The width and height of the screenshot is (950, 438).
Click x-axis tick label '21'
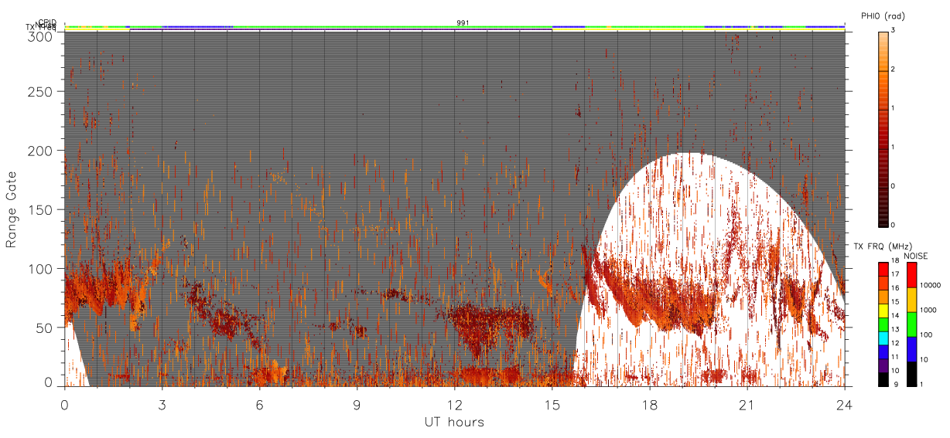click(x=747, y=404)
